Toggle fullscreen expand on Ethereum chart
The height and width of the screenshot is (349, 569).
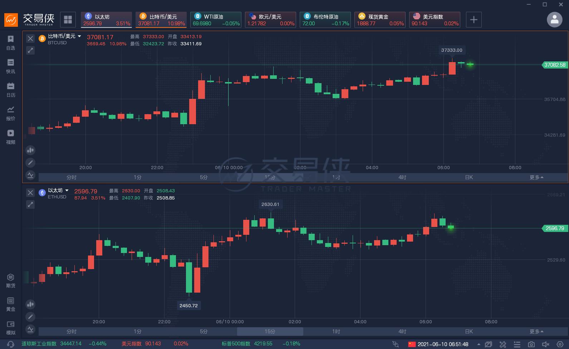(x=30, y=204)
